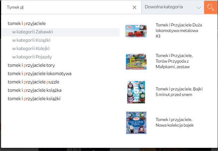Open the metal locomotive product thumbnail
218x151 pixels.
click(x=136, y=31)
